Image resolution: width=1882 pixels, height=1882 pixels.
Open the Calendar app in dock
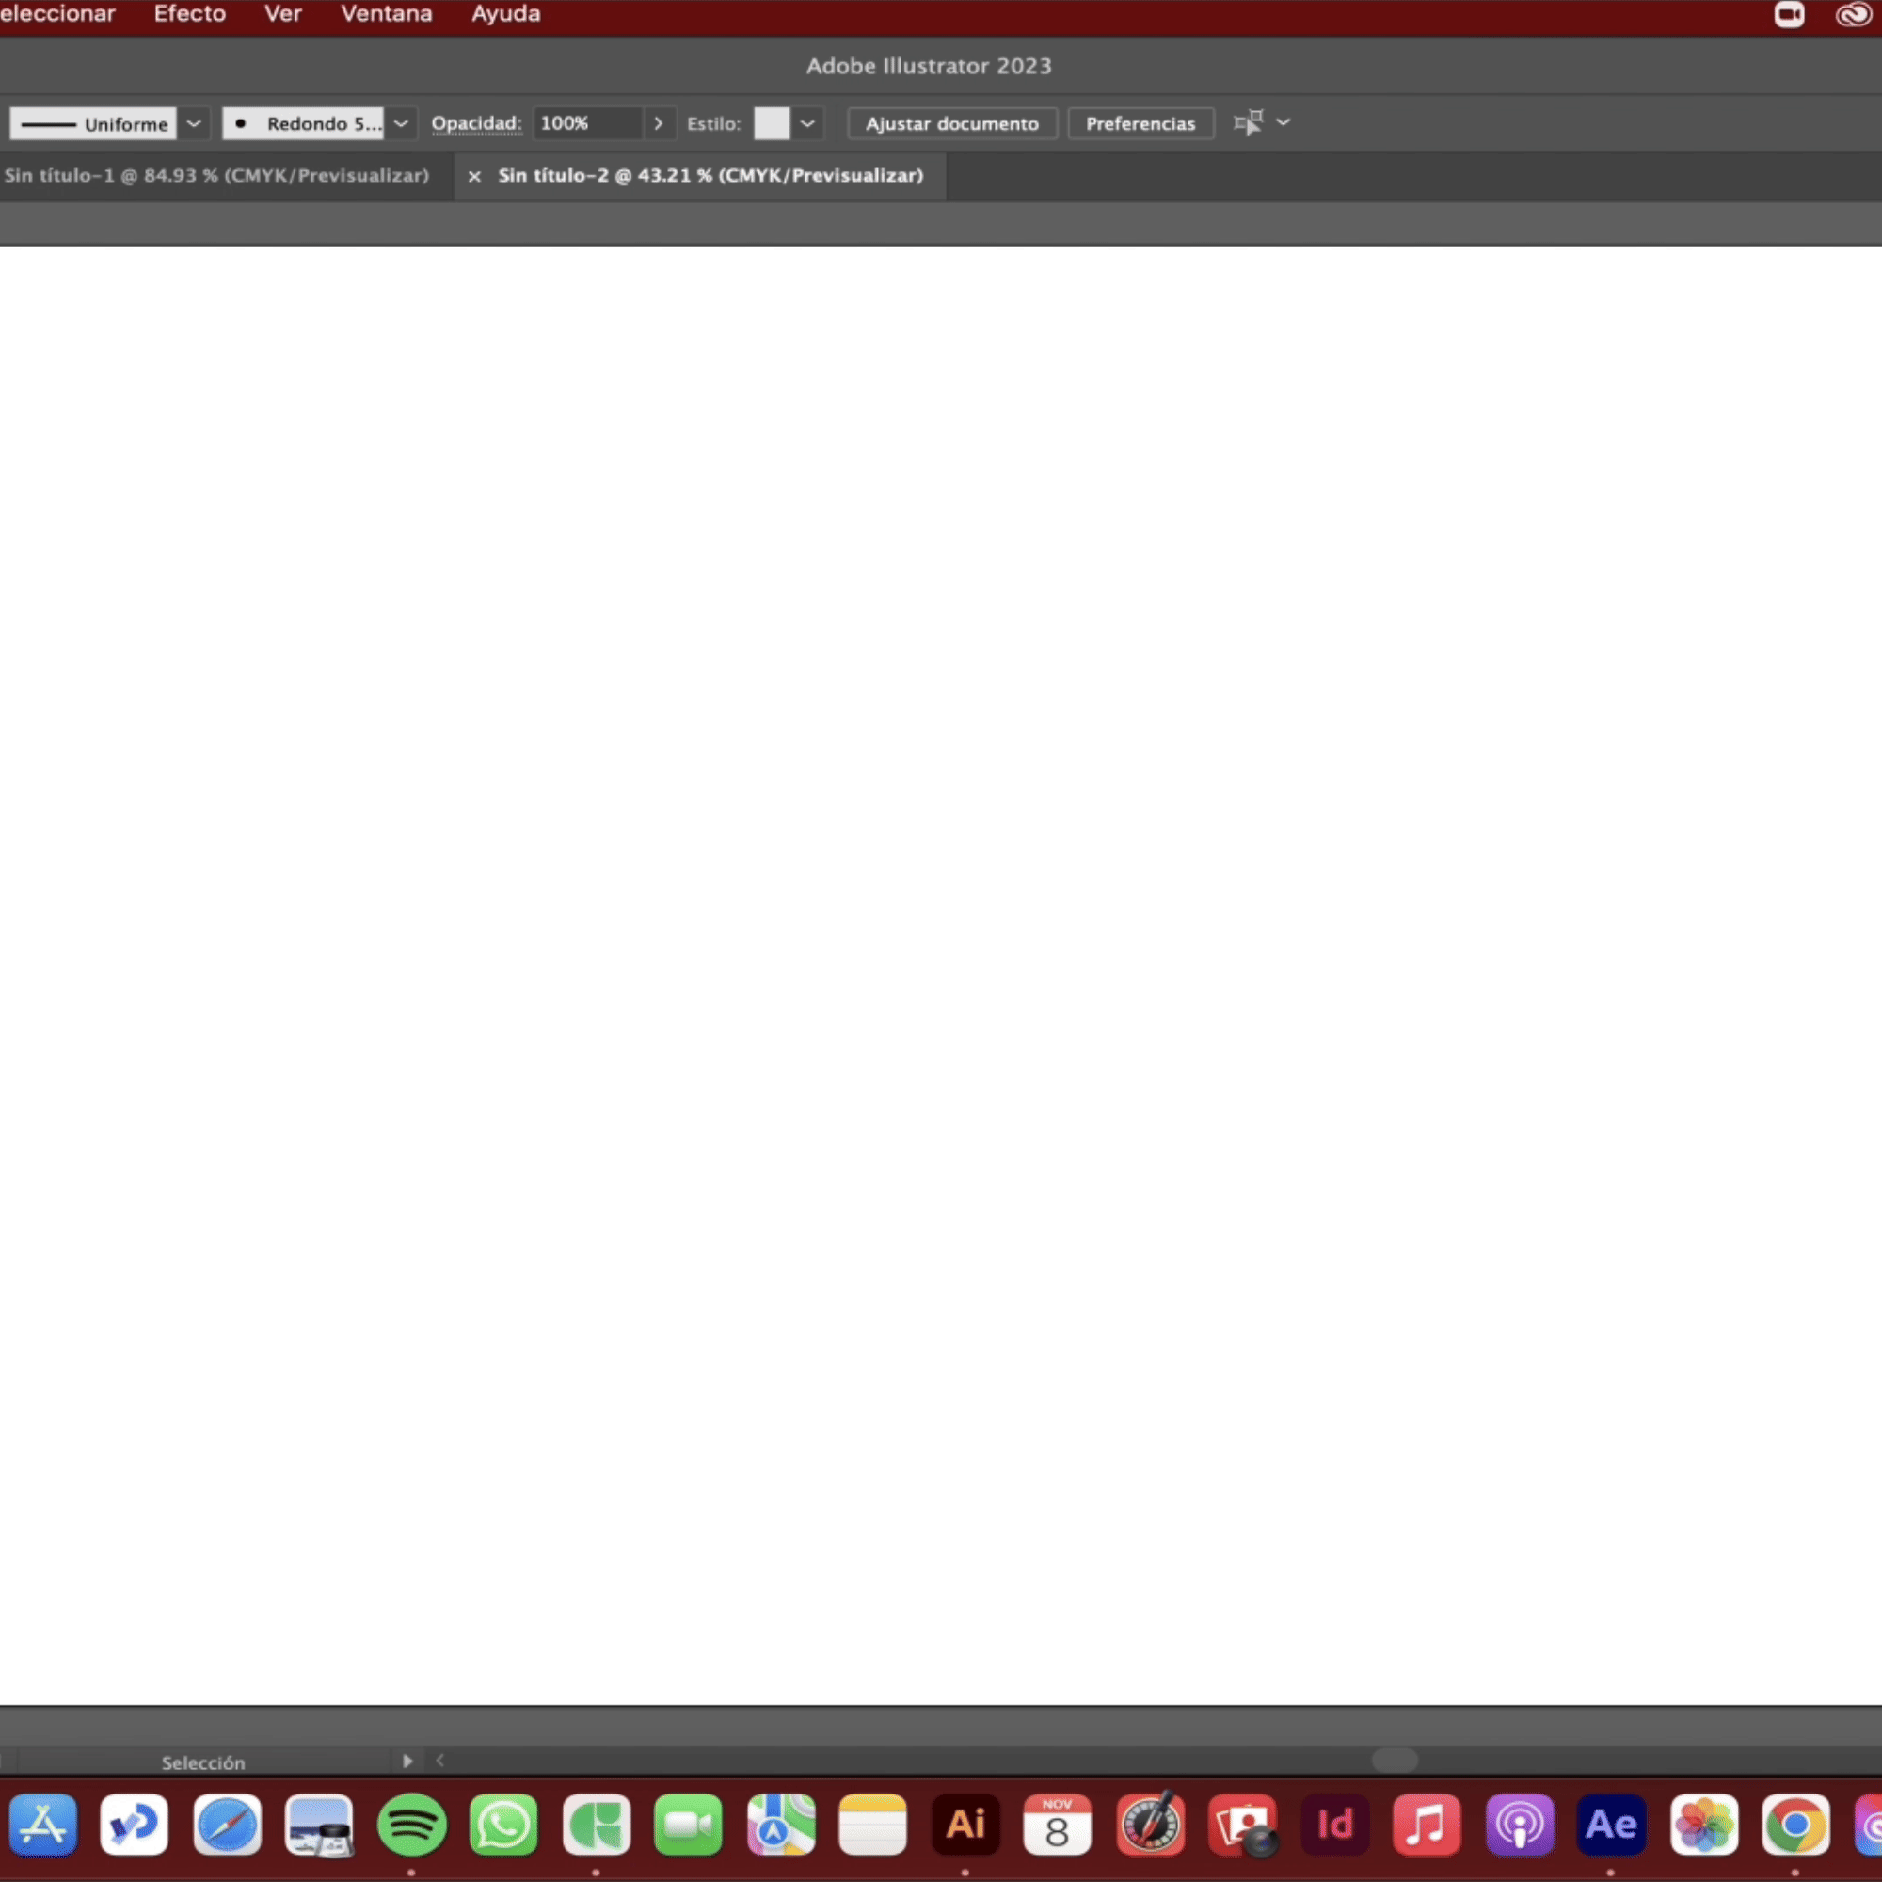[x=1057, y=1824]
